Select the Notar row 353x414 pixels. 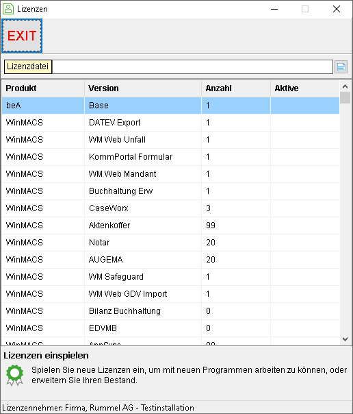pyautogui.click(x=171, y=243)
